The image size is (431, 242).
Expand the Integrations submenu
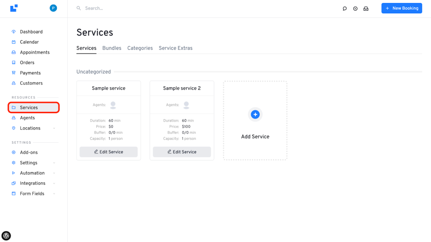[53, 183]
